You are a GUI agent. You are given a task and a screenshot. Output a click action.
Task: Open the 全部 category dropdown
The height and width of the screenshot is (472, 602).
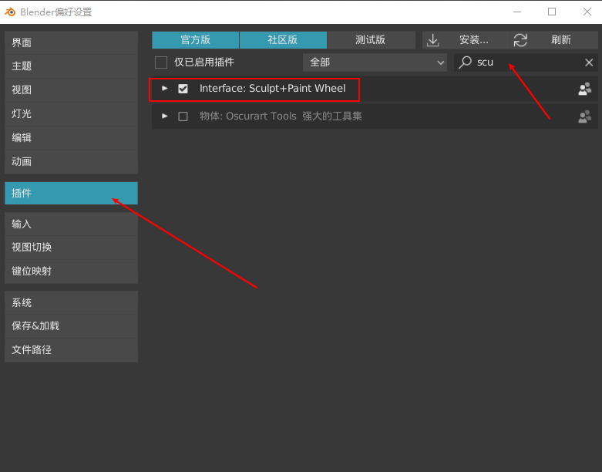[x=375, y=62]
